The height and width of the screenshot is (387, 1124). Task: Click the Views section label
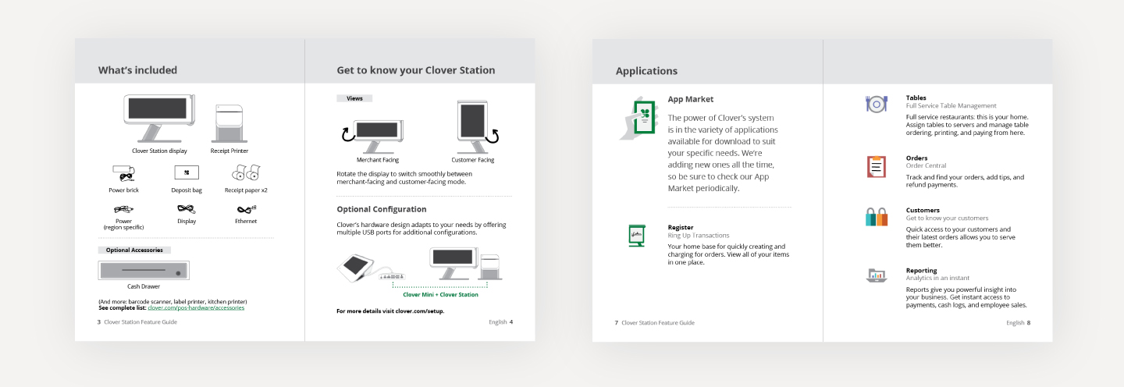click(x=354, y=99)
